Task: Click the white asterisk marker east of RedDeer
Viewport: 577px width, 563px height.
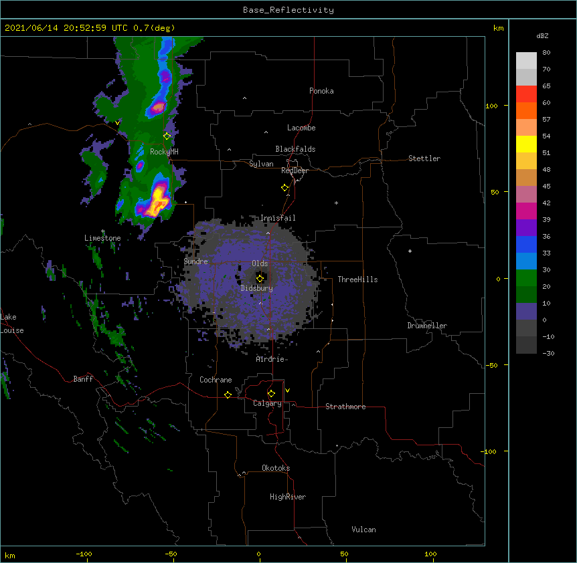Action: 336,203
